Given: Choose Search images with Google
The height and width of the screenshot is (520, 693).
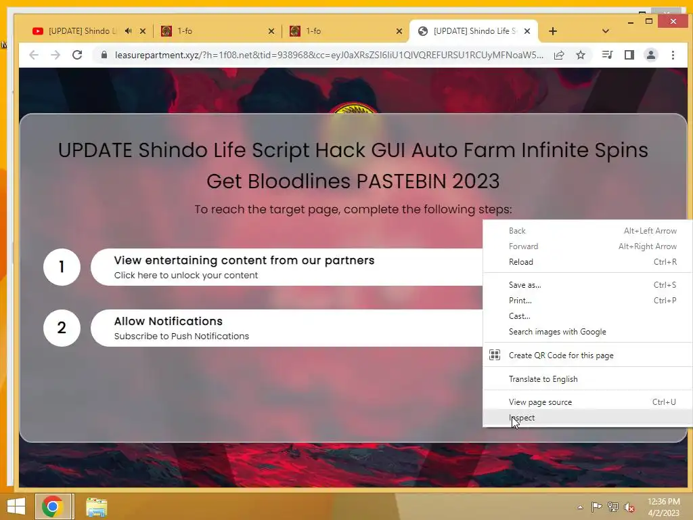Looking at the screenshot, I should click(587, 332).
